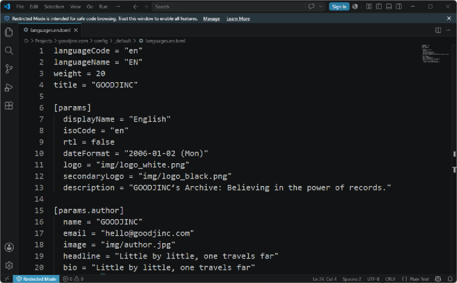Image resolution: width=457 pixels, height=283 pixels.
Task: Change indentation Spaces: 2
Action: (x=352, y=279)
